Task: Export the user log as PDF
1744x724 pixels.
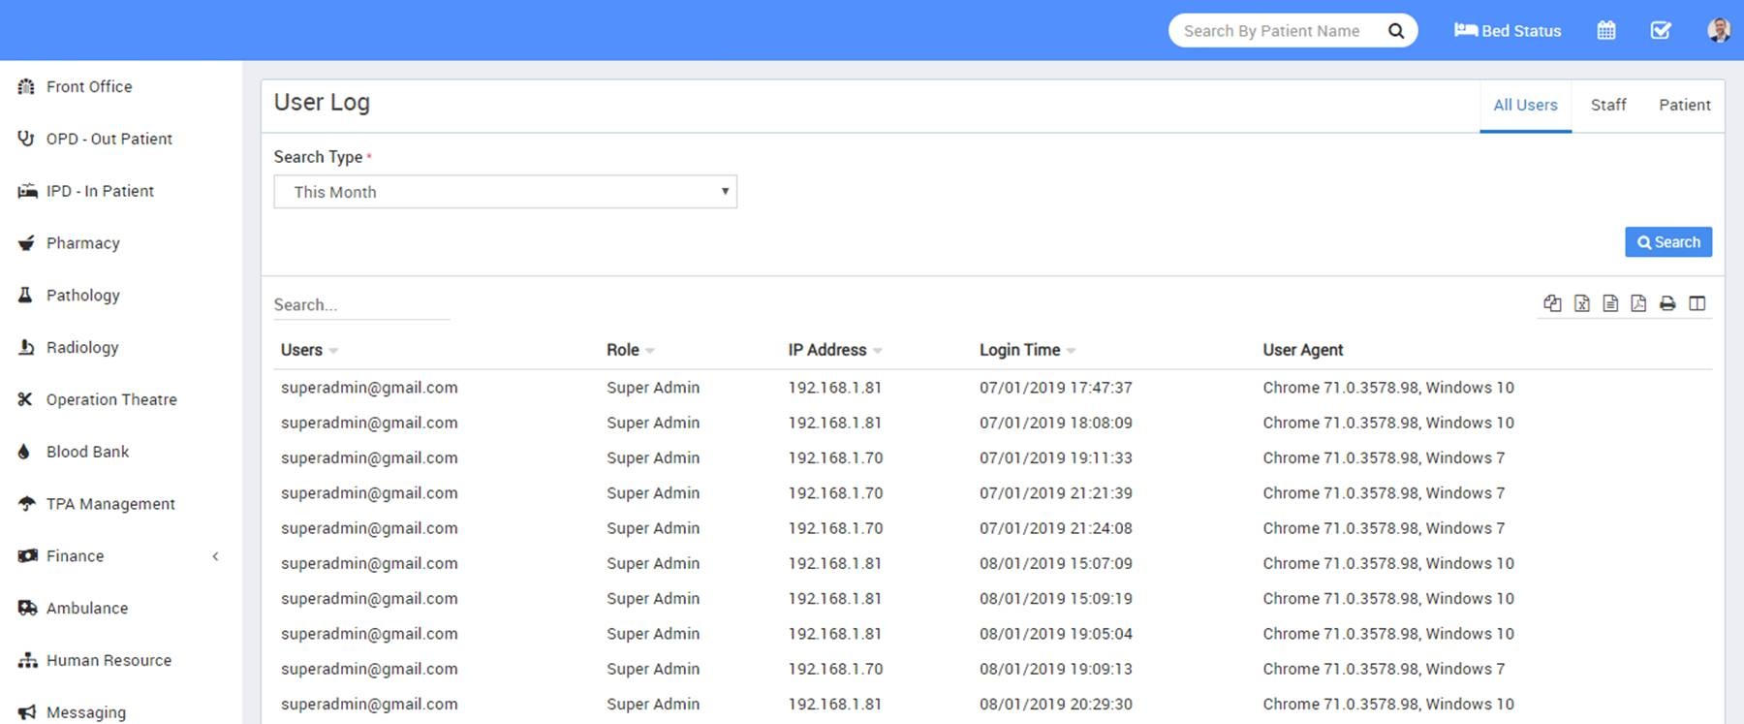Action: pos(1638,303)
